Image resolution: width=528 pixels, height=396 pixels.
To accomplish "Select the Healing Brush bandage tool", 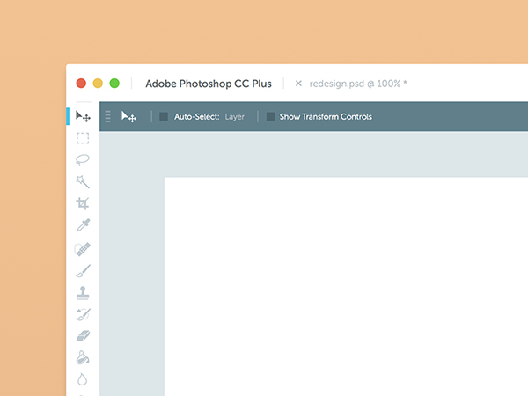I will (x=83, y=249).
